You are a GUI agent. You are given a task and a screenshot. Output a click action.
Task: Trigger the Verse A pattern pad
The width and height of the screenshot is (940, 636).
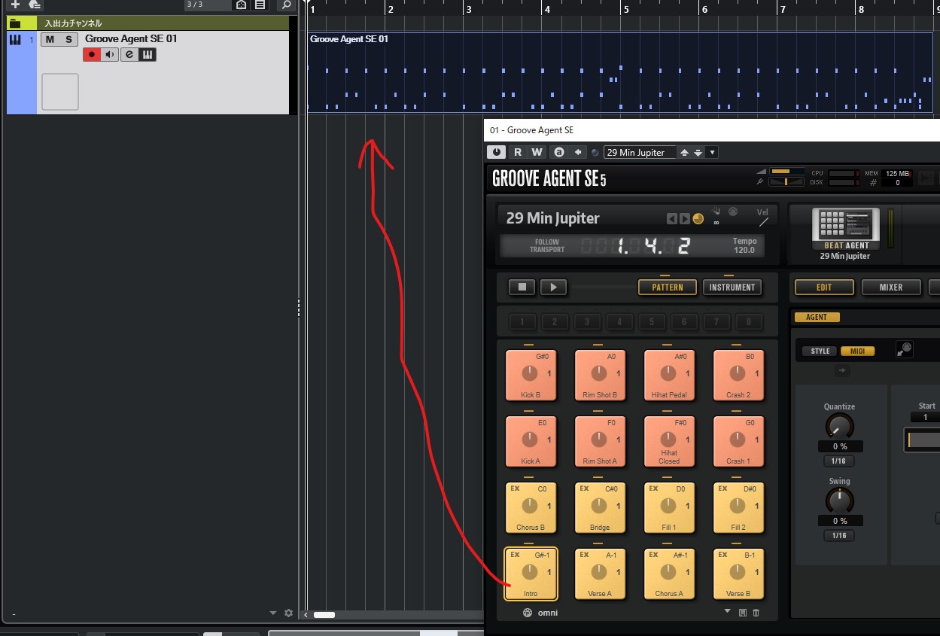(x=600, y=574)
